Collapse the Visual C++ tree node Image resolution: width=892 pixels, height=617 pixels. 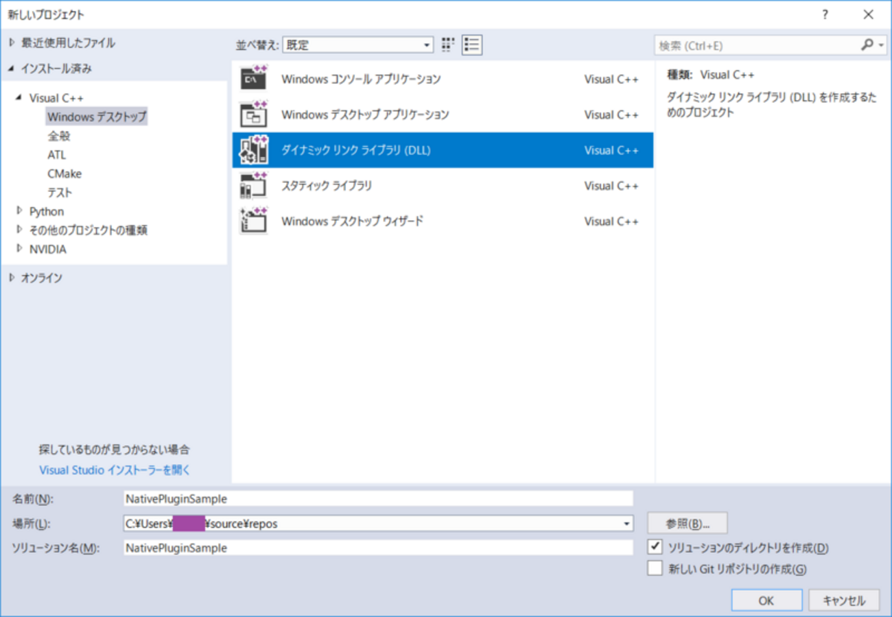[19, 98]
